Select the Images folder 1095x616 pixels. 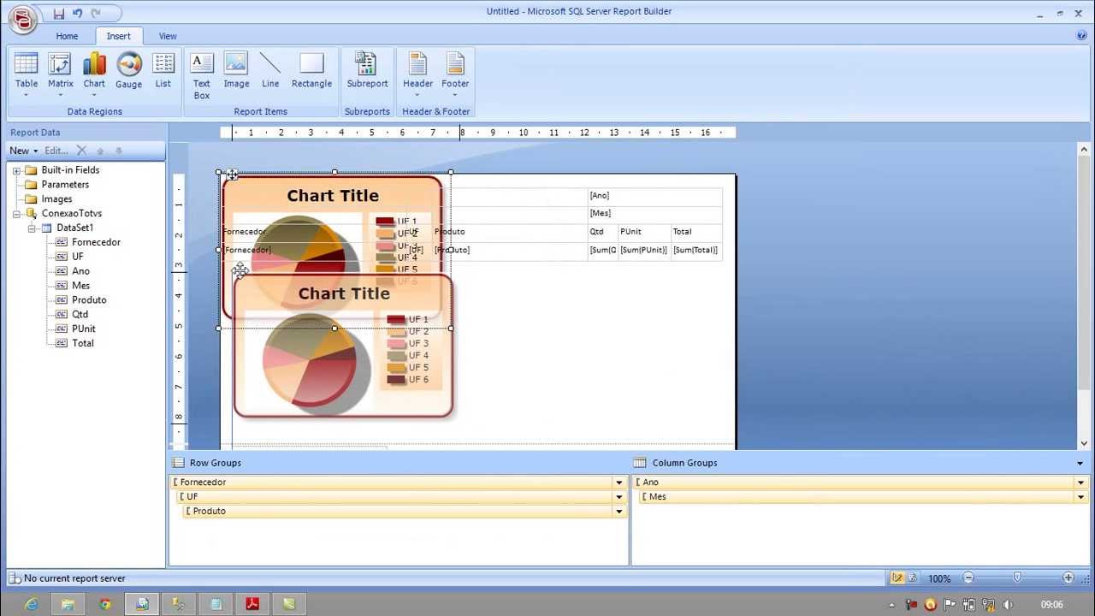56,199
